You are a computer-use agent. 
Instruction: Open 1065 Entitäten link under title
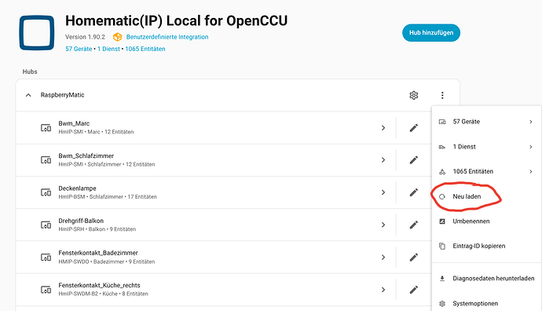point(145,49)
